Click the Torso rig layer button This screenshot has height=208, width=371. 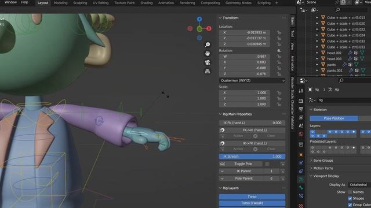(x=252, y=196)
